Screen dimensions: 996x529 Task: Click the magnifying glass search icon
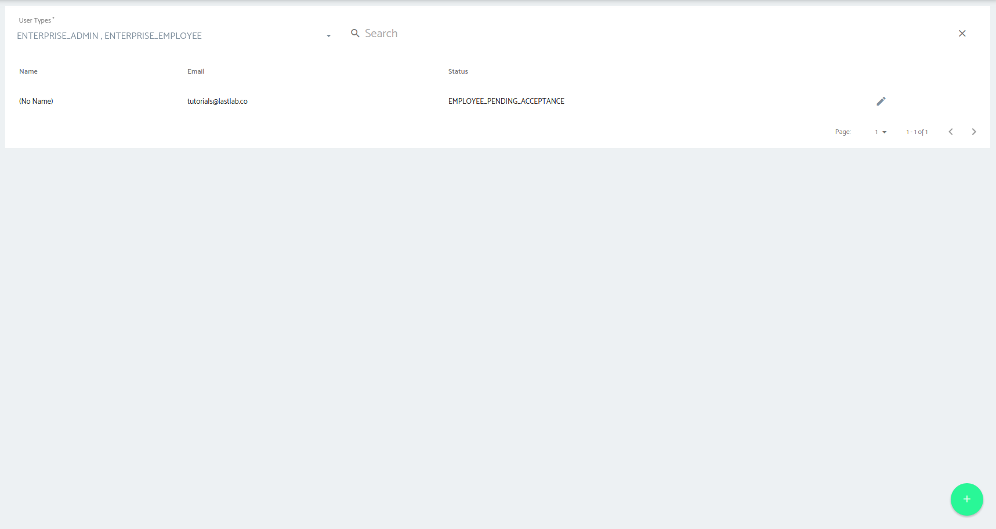click(x=355, y=34)
